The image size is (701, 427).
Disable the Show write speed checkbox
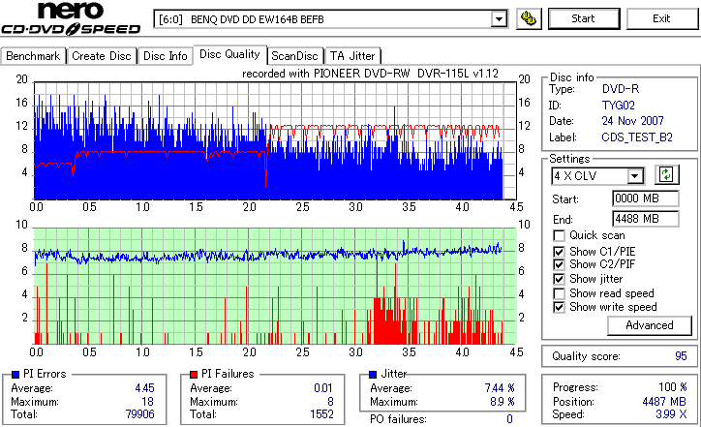pyautogui.click(x=559, y=307)
